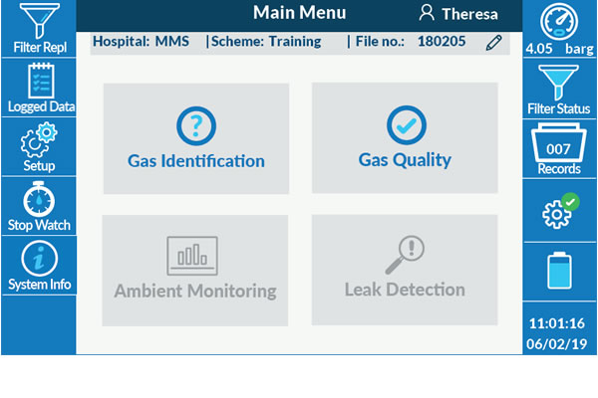This screenshot has width=598, height=398.
Task: Edit file details with pencil icon
Action: click(x=494, y=43)
